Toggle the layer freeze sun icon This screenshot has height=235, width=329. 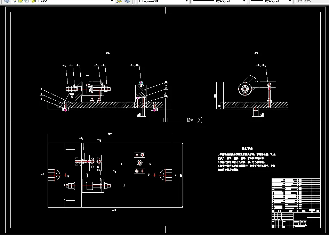click(21, 1)
